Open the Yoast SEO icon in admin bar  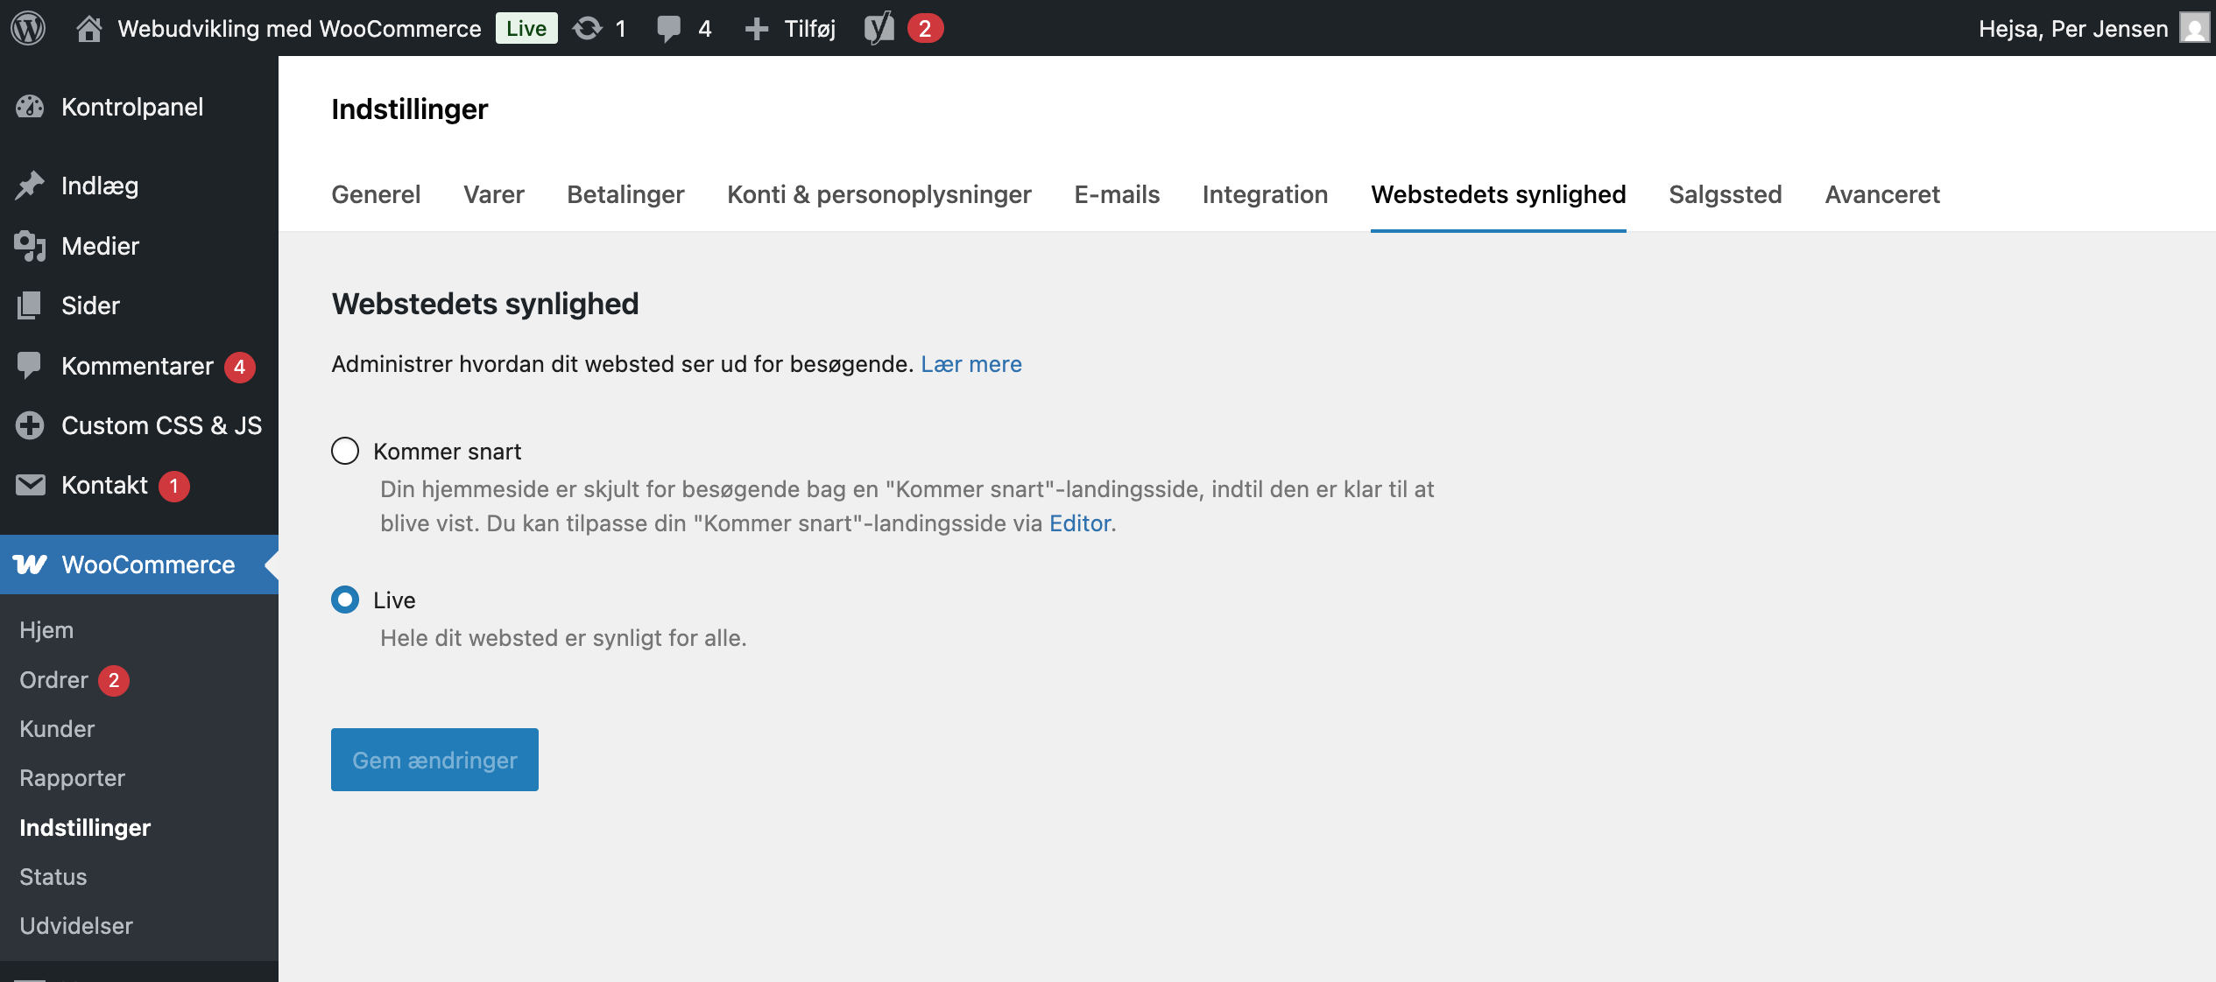879,29
